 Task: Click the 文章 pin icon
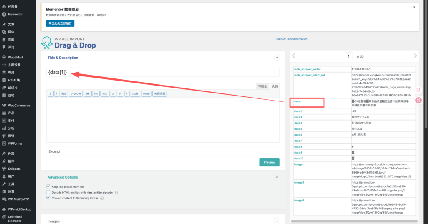coord(4,24)
